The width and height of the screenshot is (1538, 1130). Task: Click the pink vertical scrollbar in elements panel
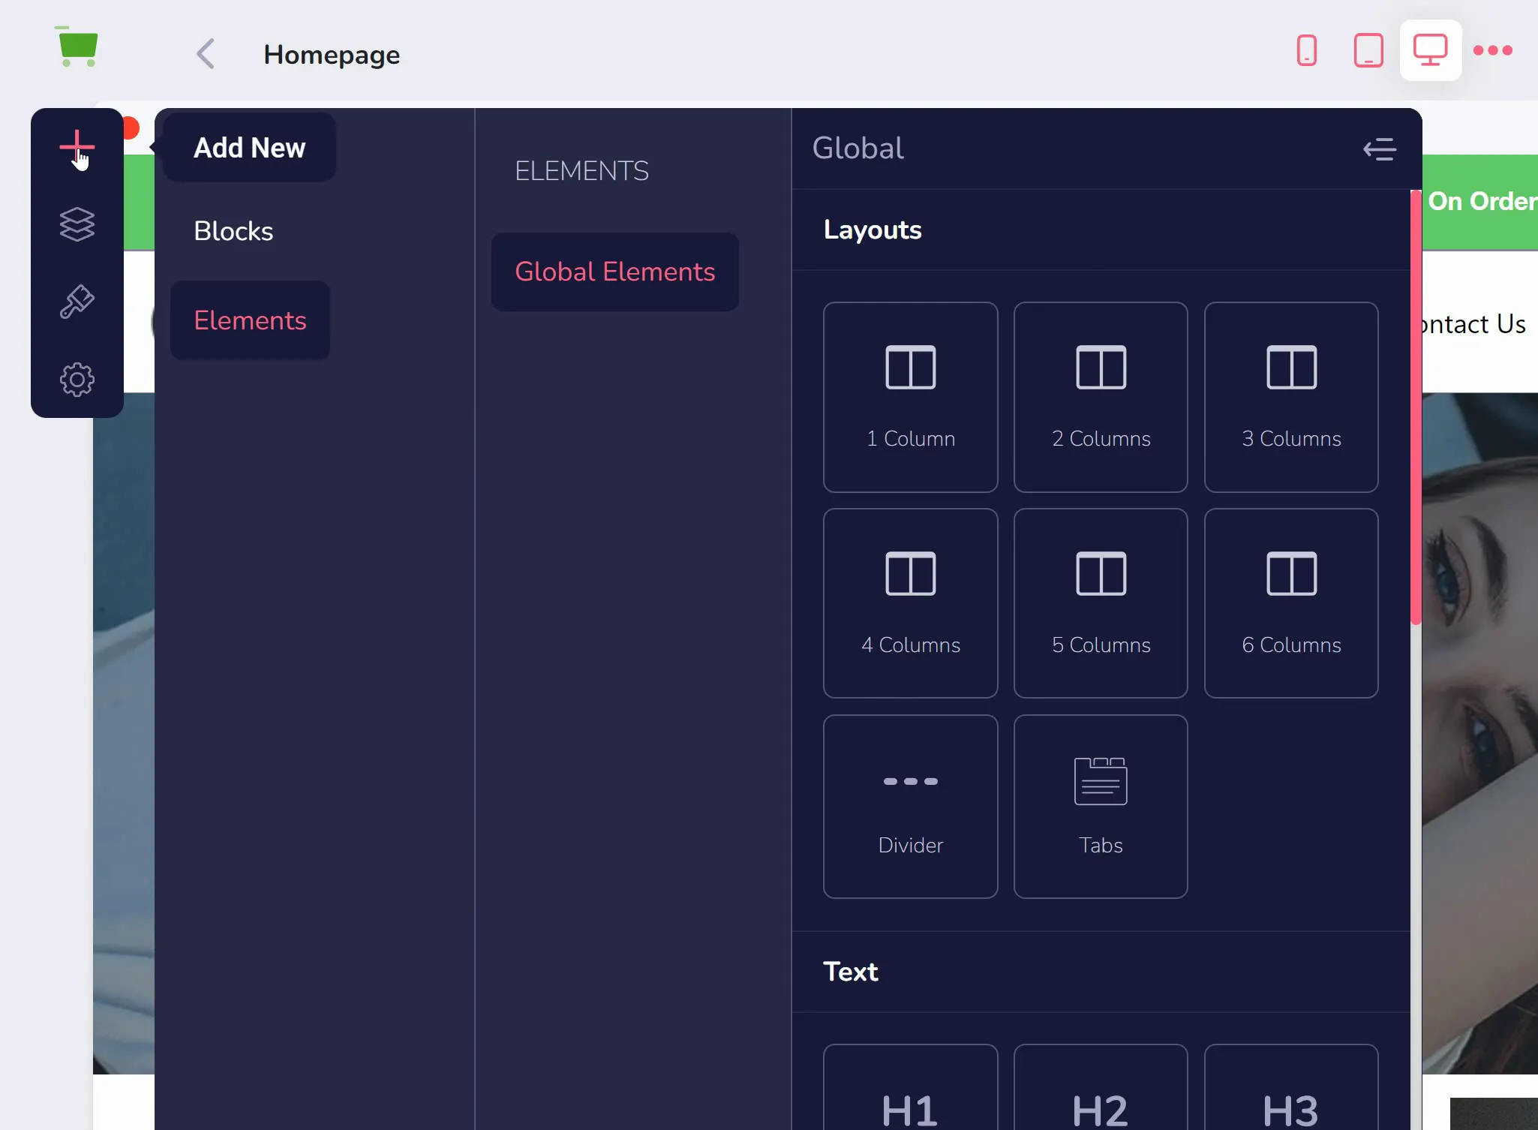coord(1416,407)
